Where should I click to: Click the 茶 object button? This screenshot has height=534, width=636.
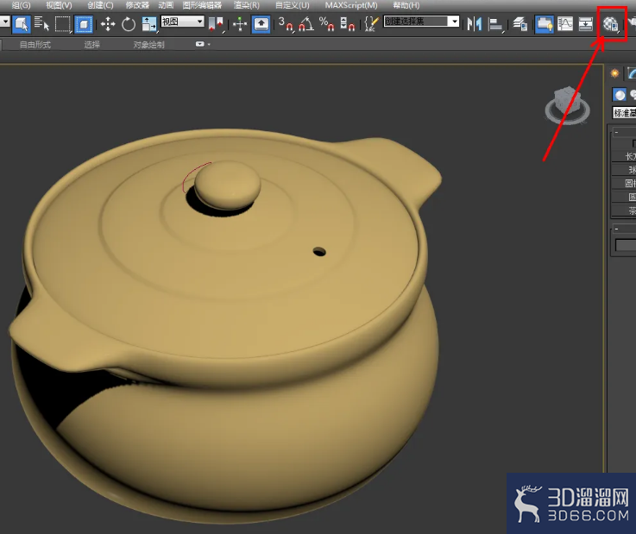click(x=624, y=210)
